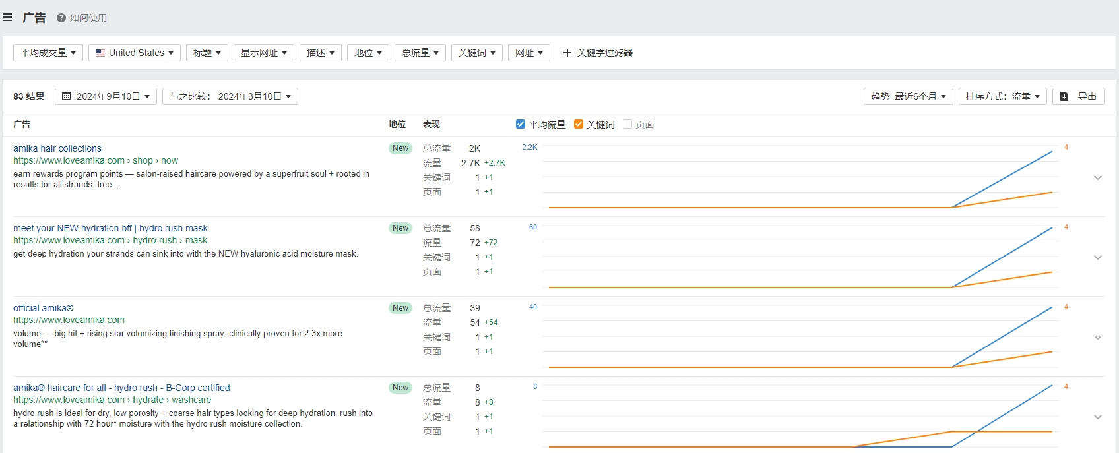Open the 显示网址 filter dropdown
Viewport: 1119px width, 453px height.
tap(264, 53)
